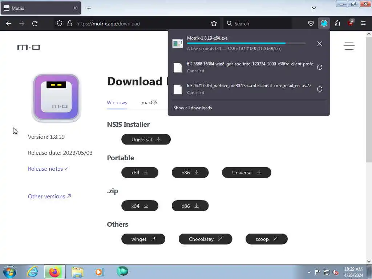Open the taskbar clock and date
The image size is (372, 279).
pos(353,272)
